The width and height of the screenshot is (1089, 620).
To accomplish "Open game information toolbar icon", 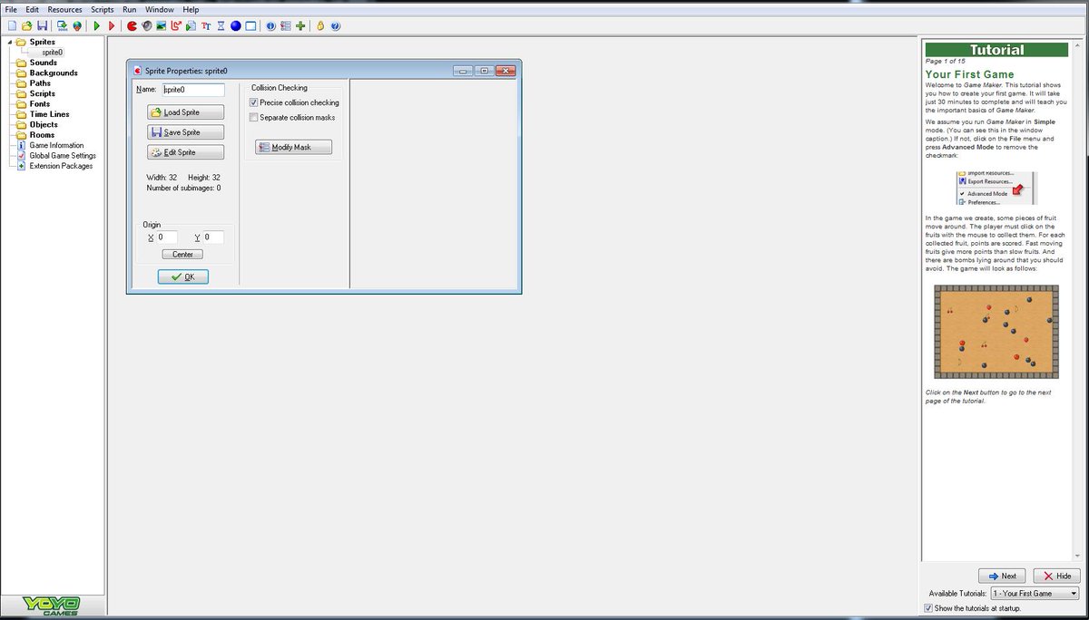I will 270,26.
